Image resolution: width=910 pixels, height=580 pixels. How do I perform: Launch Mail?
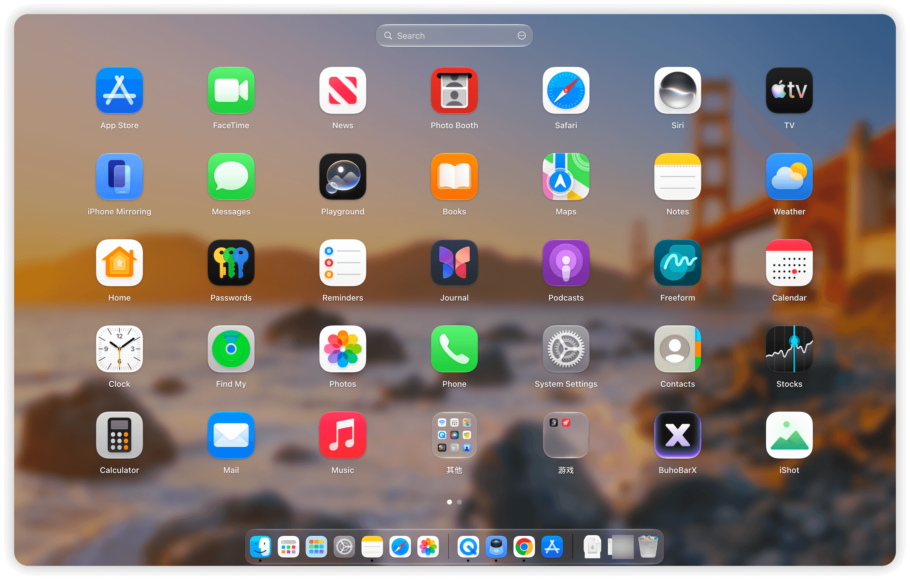point(231,435)
